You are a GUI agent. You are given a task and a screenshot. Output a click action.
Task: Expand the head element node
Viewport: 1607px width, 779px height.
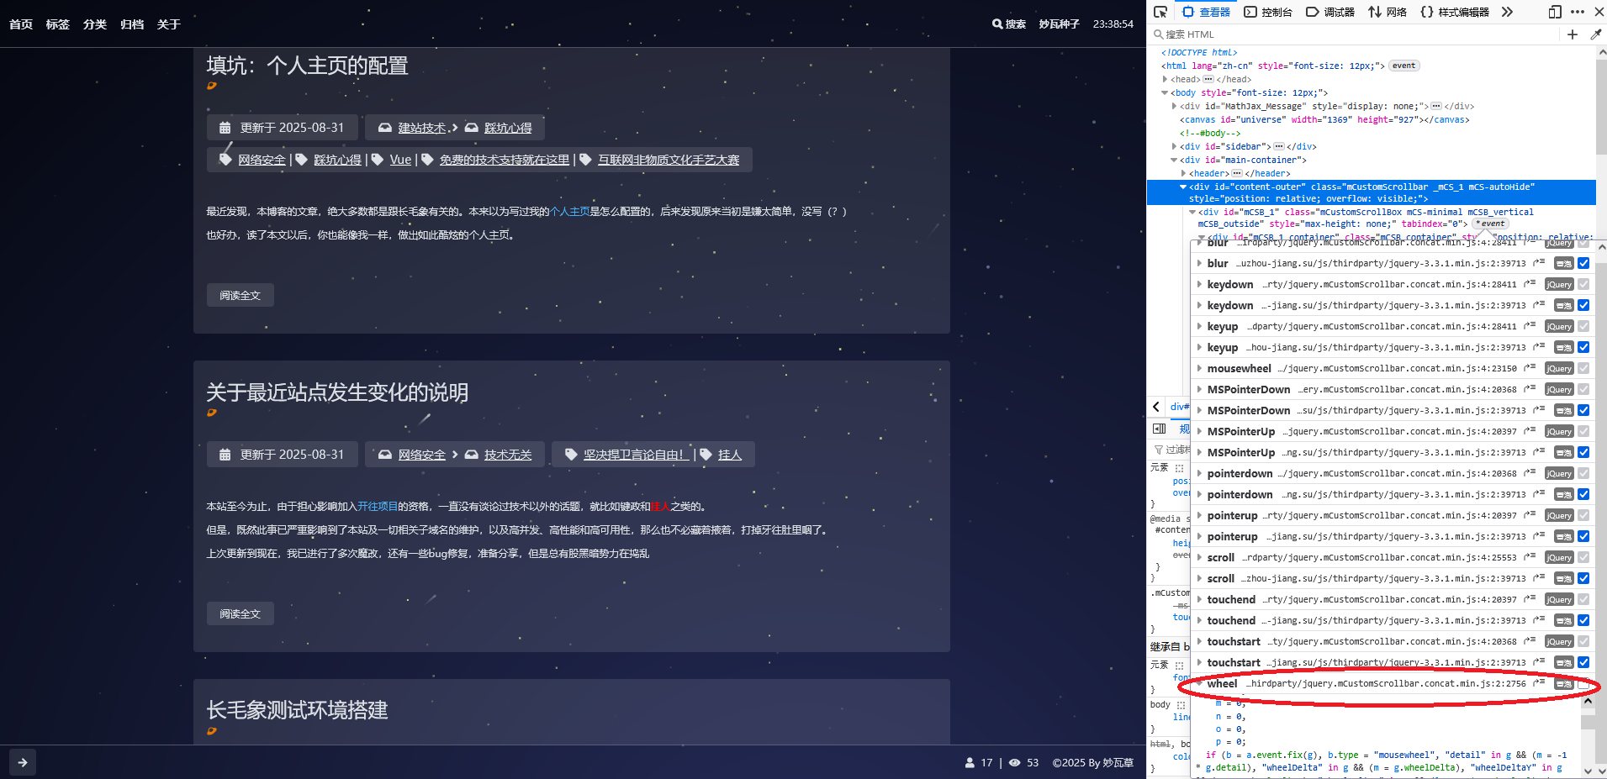coord(1165,79)
